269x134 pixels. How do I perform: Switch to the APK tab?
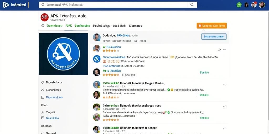[69, 26]
